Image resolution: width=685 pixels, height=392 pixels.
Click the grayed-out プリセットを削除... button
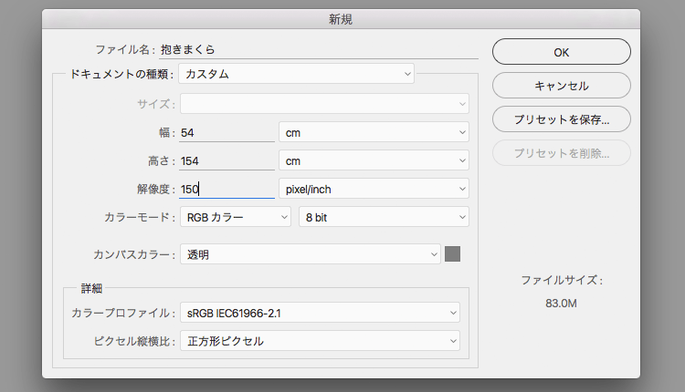[x=561, y=152]
